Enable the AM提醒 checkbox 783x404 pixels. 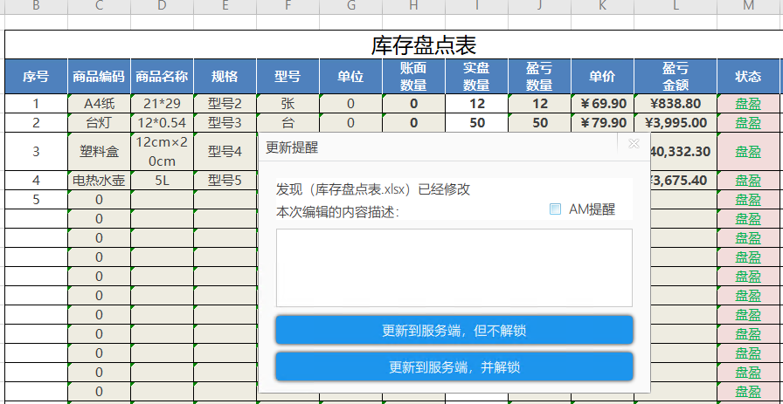tap(555, 209)
